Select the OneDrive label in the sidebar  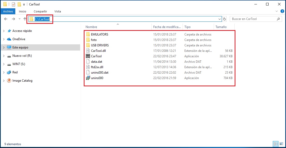click(19, 39)
